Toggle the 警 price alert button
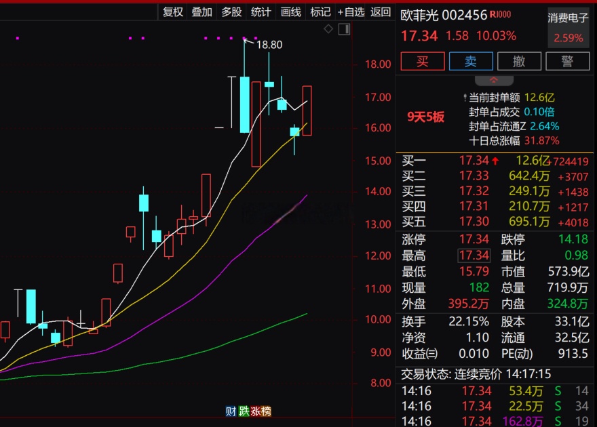The height and width of the screenshot is (427, 597). tap(569, 61)
